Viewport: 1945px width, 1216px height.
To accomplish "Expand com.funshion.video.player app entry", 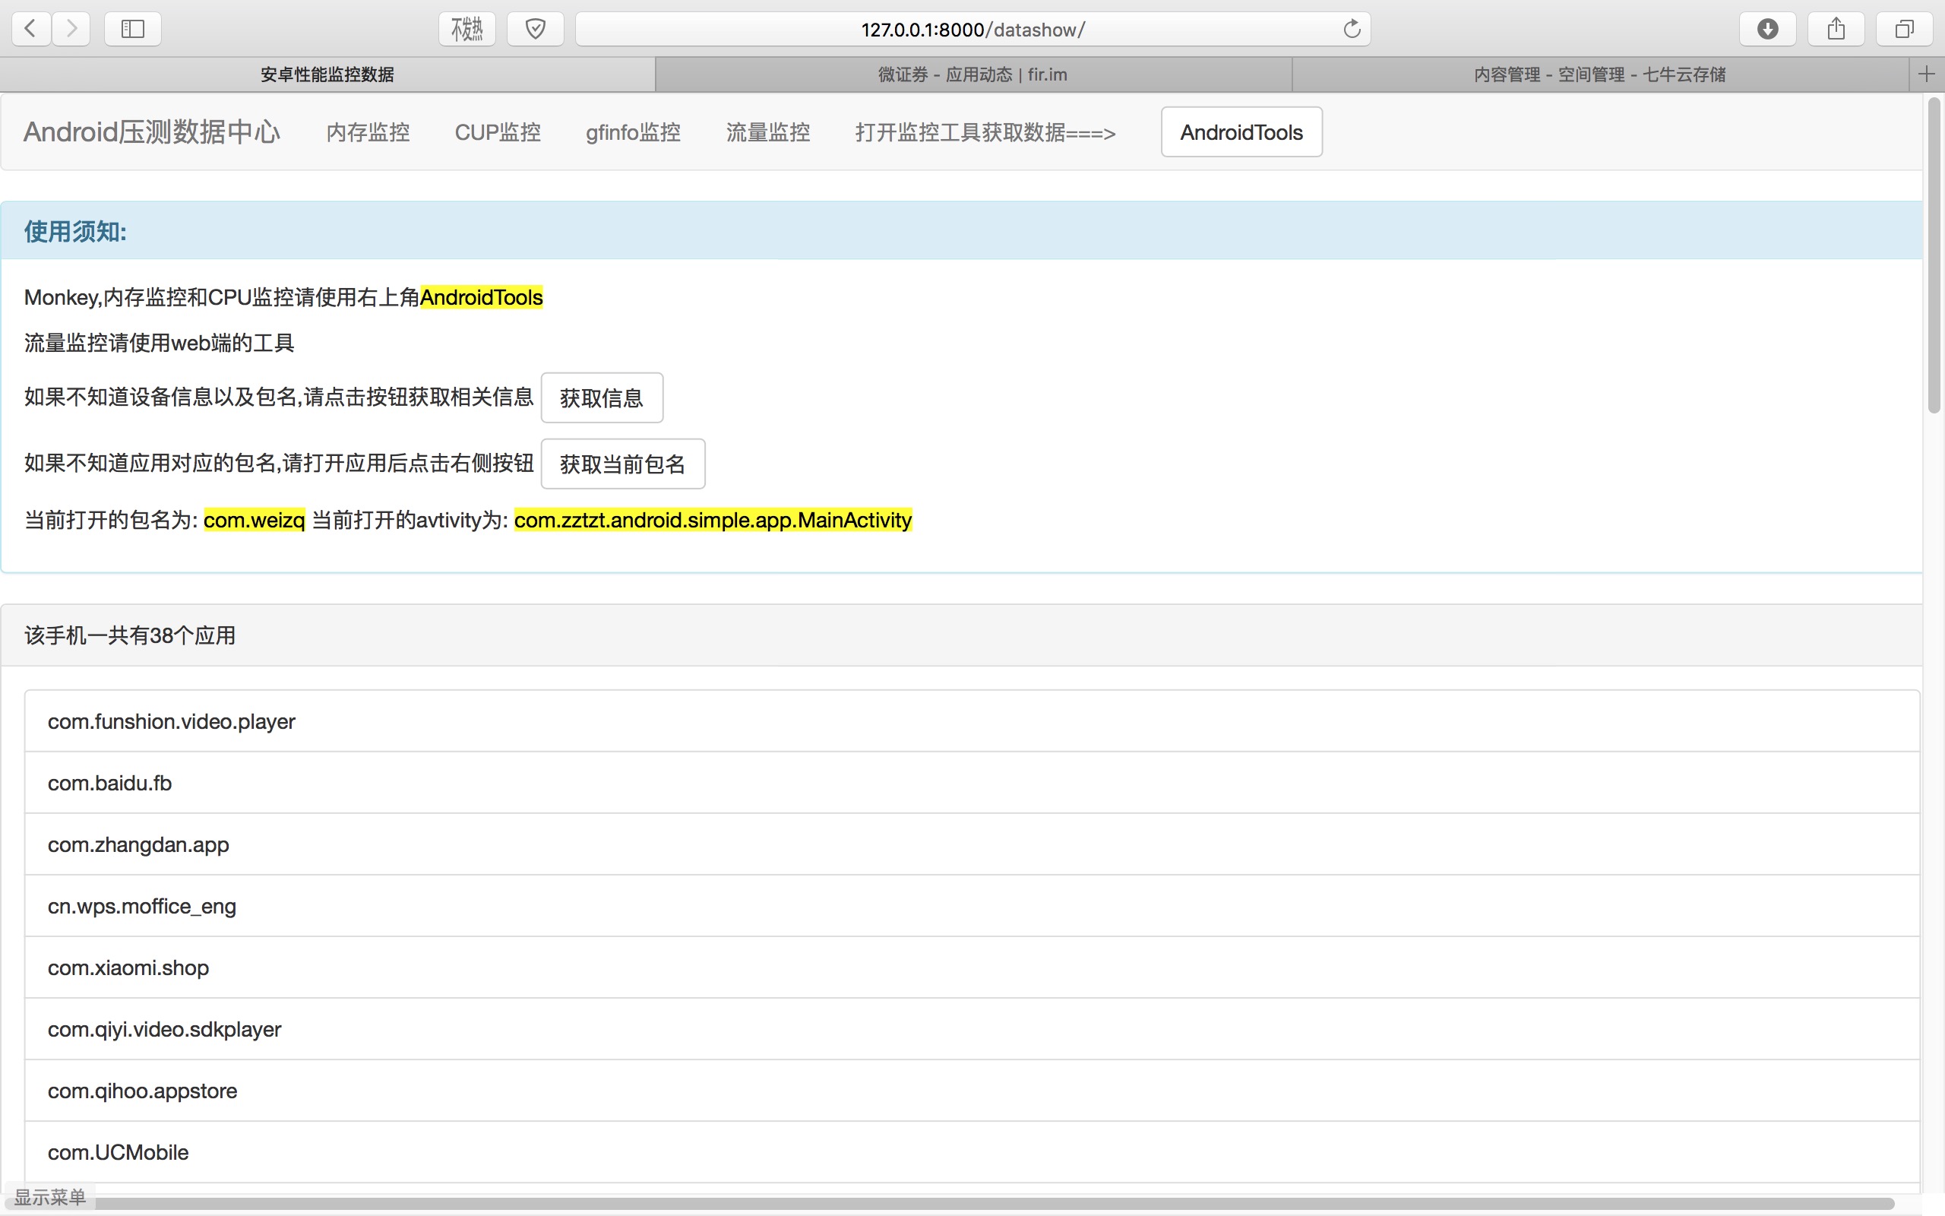I will tap(970, 721).
